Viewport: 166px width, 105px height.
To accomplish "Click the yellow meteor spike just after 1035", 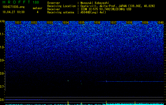I will 82,103.
